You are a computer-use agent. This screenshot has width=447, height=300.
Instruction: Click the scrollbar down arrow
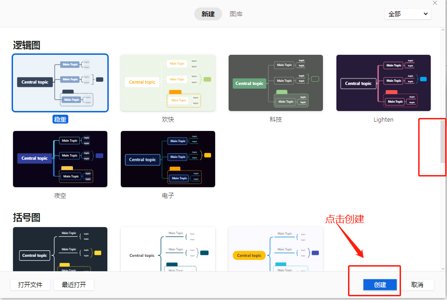point(443,268)
